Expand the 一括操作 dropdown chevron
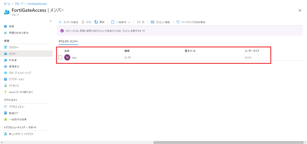Viewport: 307px width, 144px height. click(x=129, y=22)
